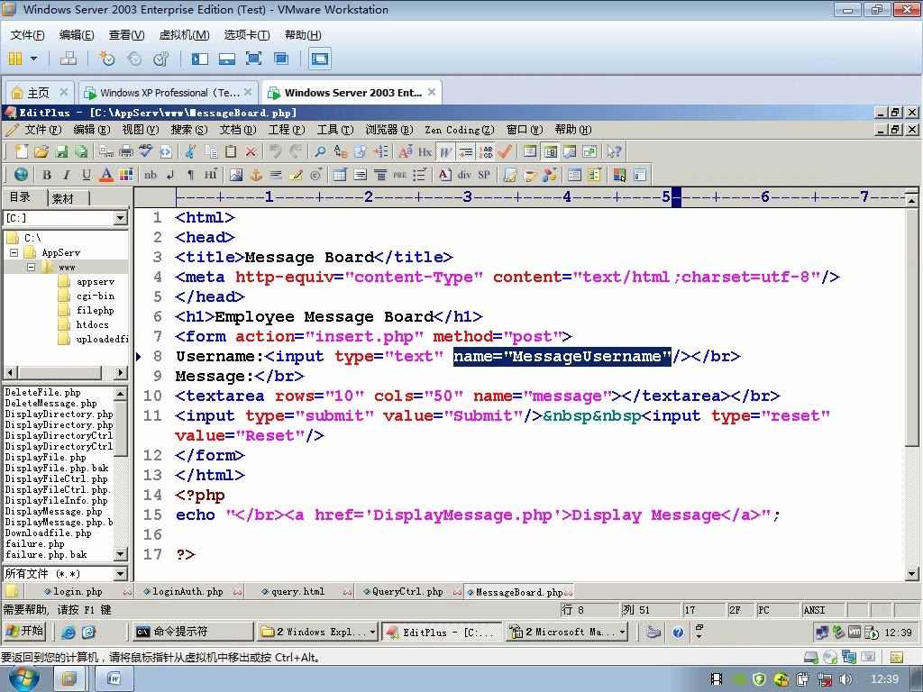Open the 所有文件 (*.*) file filter dropdown
Image resolution: width=923 pixels, height=692 pixels.
click(x=120, y=574)
